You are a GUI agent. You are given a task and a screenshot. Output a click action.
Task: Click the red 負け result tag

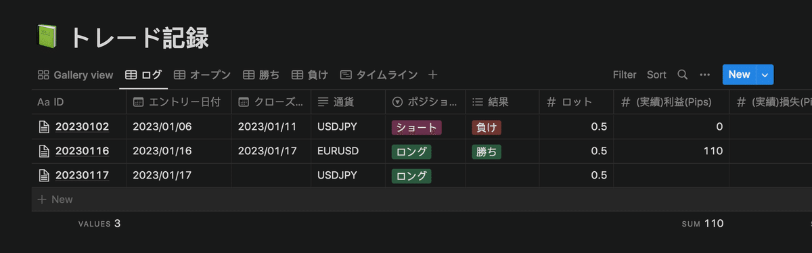coord(487,127)
